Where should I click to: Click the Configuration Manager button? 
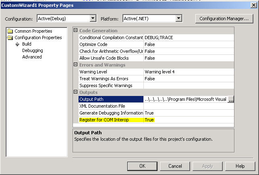(x=224, y=19)
